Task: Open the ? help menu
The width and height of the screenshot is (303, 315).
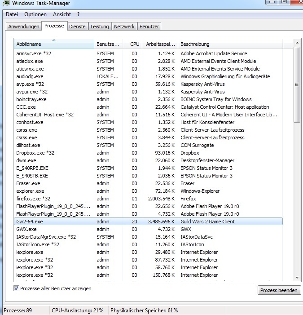Action: tap(78, 14)
